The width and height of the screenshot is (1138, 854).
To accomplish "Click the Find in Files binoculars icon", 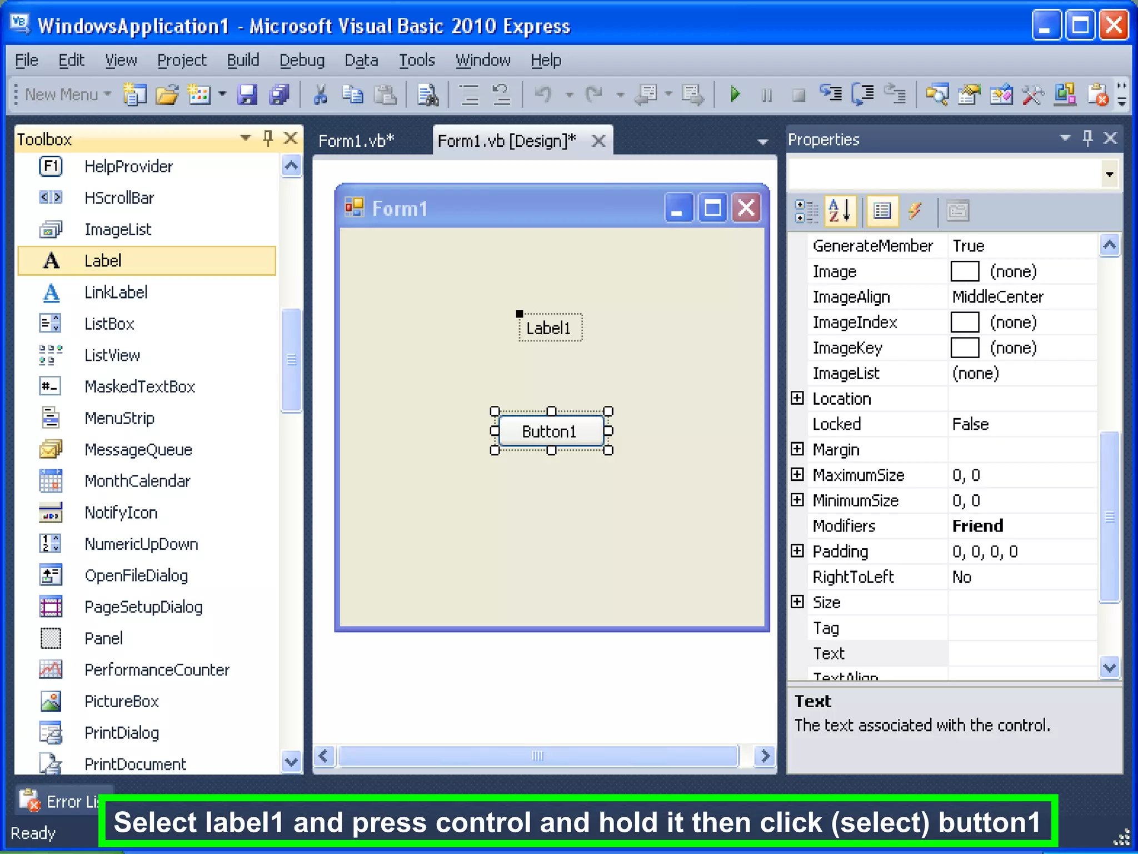I will pos(428,95).
